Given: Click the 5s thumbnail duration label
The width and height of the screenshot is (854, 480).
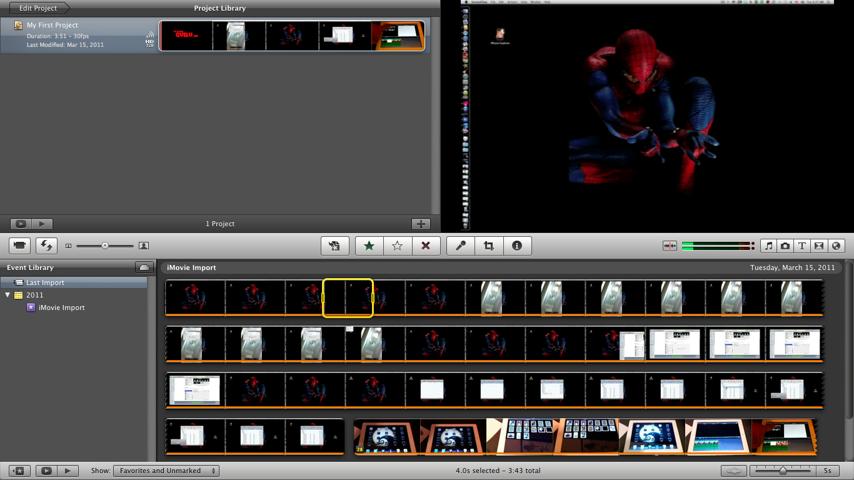Looking at the screenshot, I should coord(828,471).
